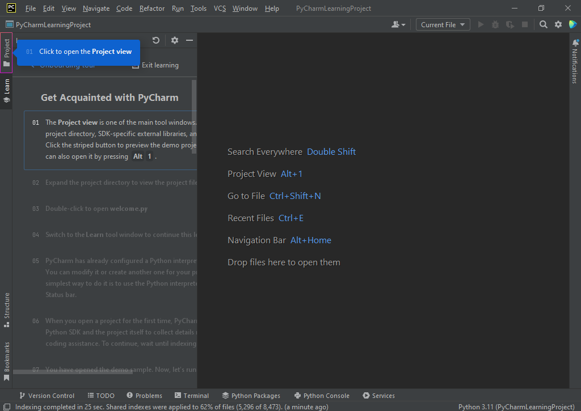
Task: Open the Code With Me user dropdown
Action: coord(398,24)
